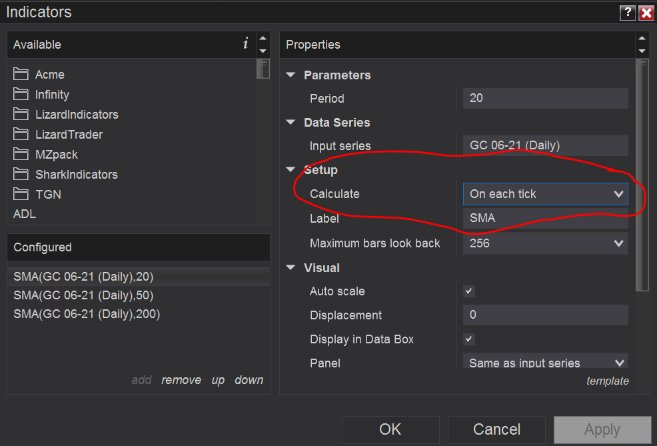Open the SharkIndicators folder
Viewport: 657px width, 446px height.
[65, 175]
